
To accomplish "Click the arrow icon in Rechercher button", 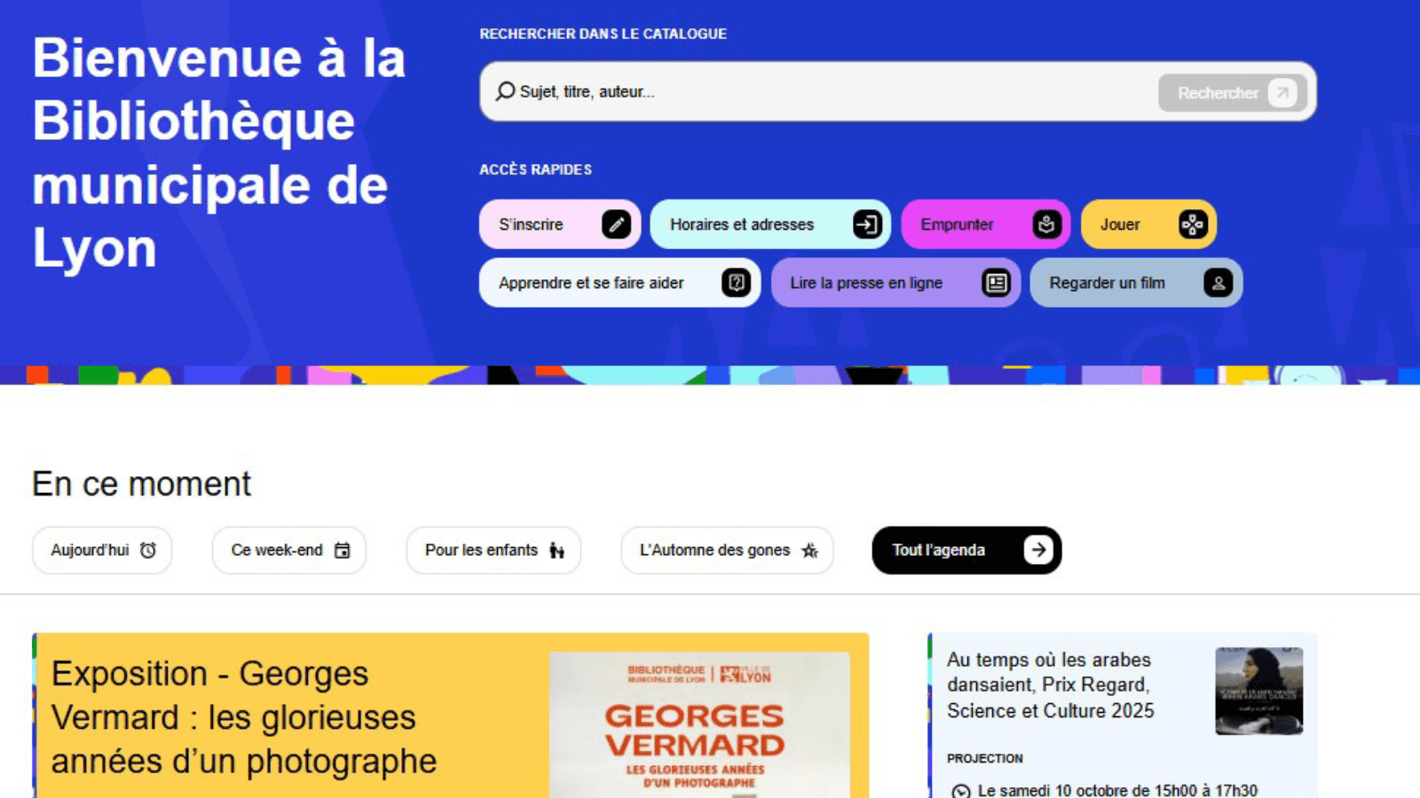I will coord(1282,92).
